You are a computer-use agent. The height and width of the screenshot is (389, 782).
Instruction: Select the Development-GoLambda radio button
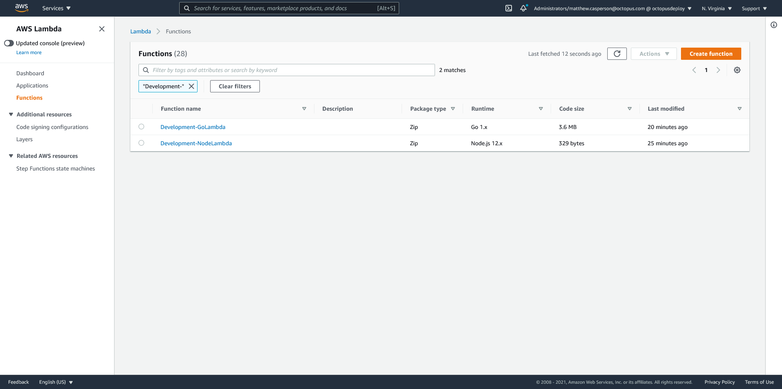point(141,127)
